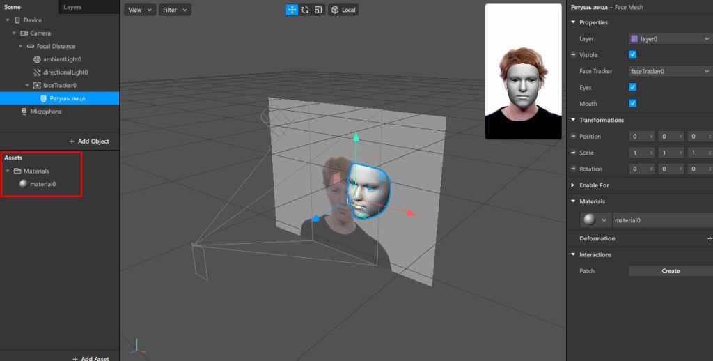The image size is (713, 361).
Task: Collapse the Properties section
Action: pos(574,22)
